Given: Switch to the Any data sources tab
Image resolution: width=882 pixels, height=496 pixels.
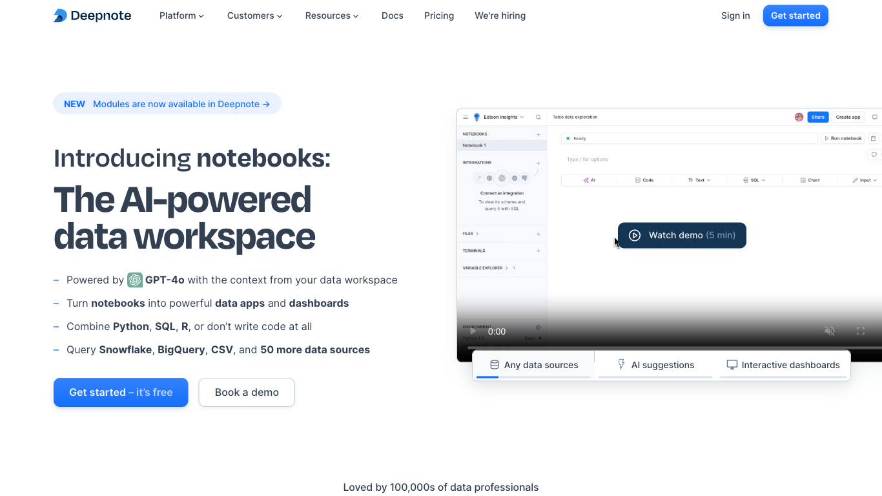Looking at the screenshot, I should pyautogui.click(x=534, y=365).
